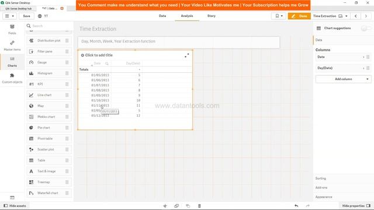
Task: Select the Histogram chart
Action: point(49,73)
